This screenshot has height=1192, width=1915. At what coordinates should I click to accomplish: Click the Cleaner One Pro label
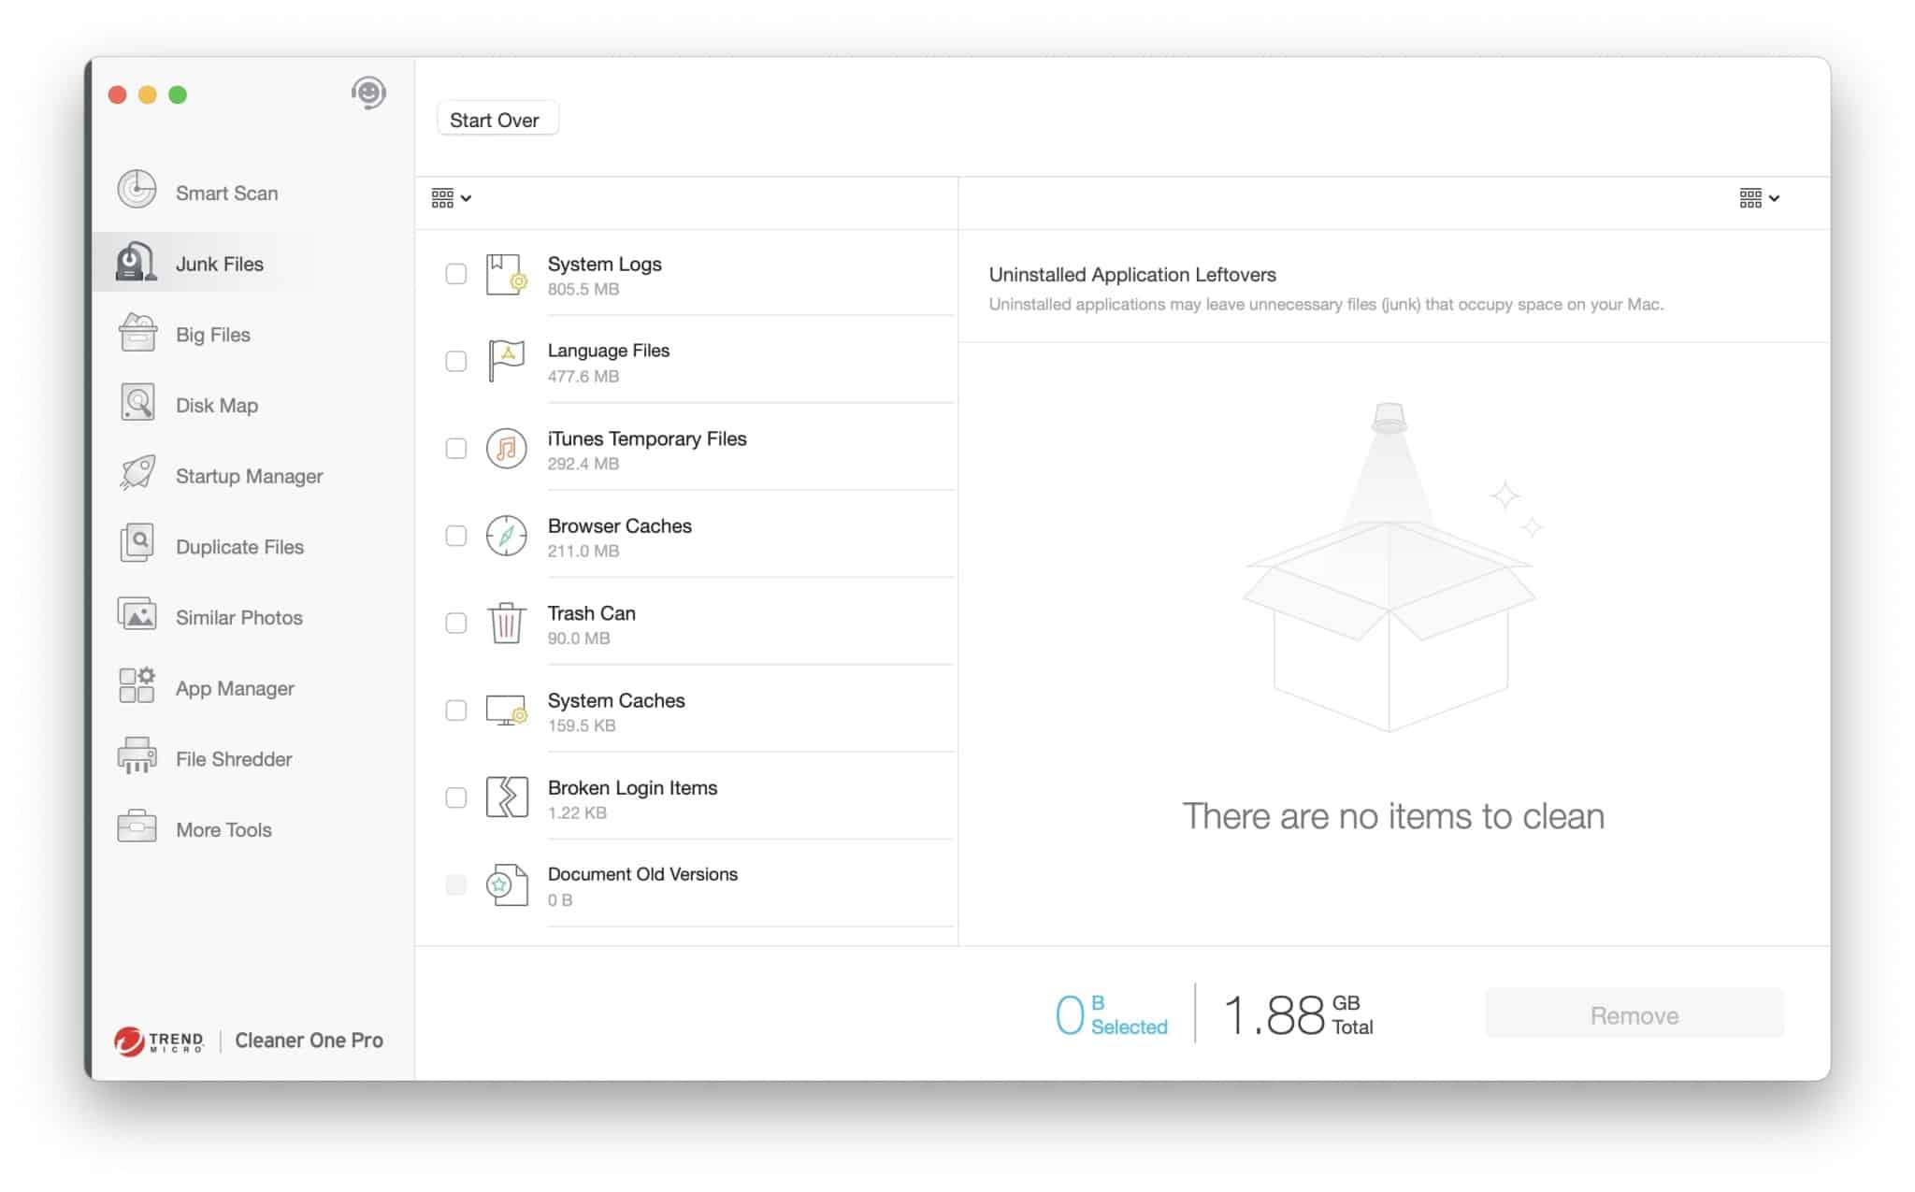click(x=309, y=1041)
